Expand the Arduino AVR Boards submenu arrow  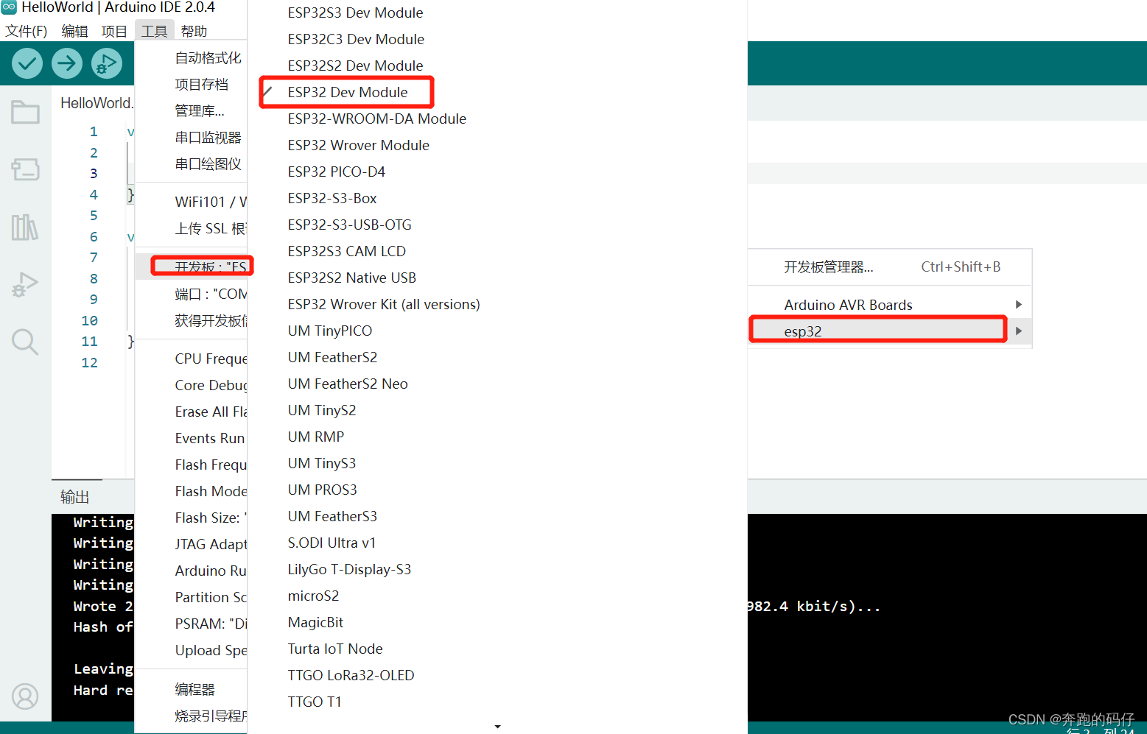tap(1019, 305)
